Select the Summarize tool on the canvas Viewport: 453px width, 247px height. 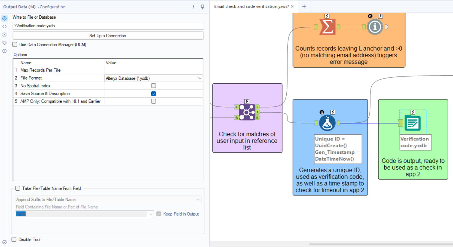tap(327, 27)
